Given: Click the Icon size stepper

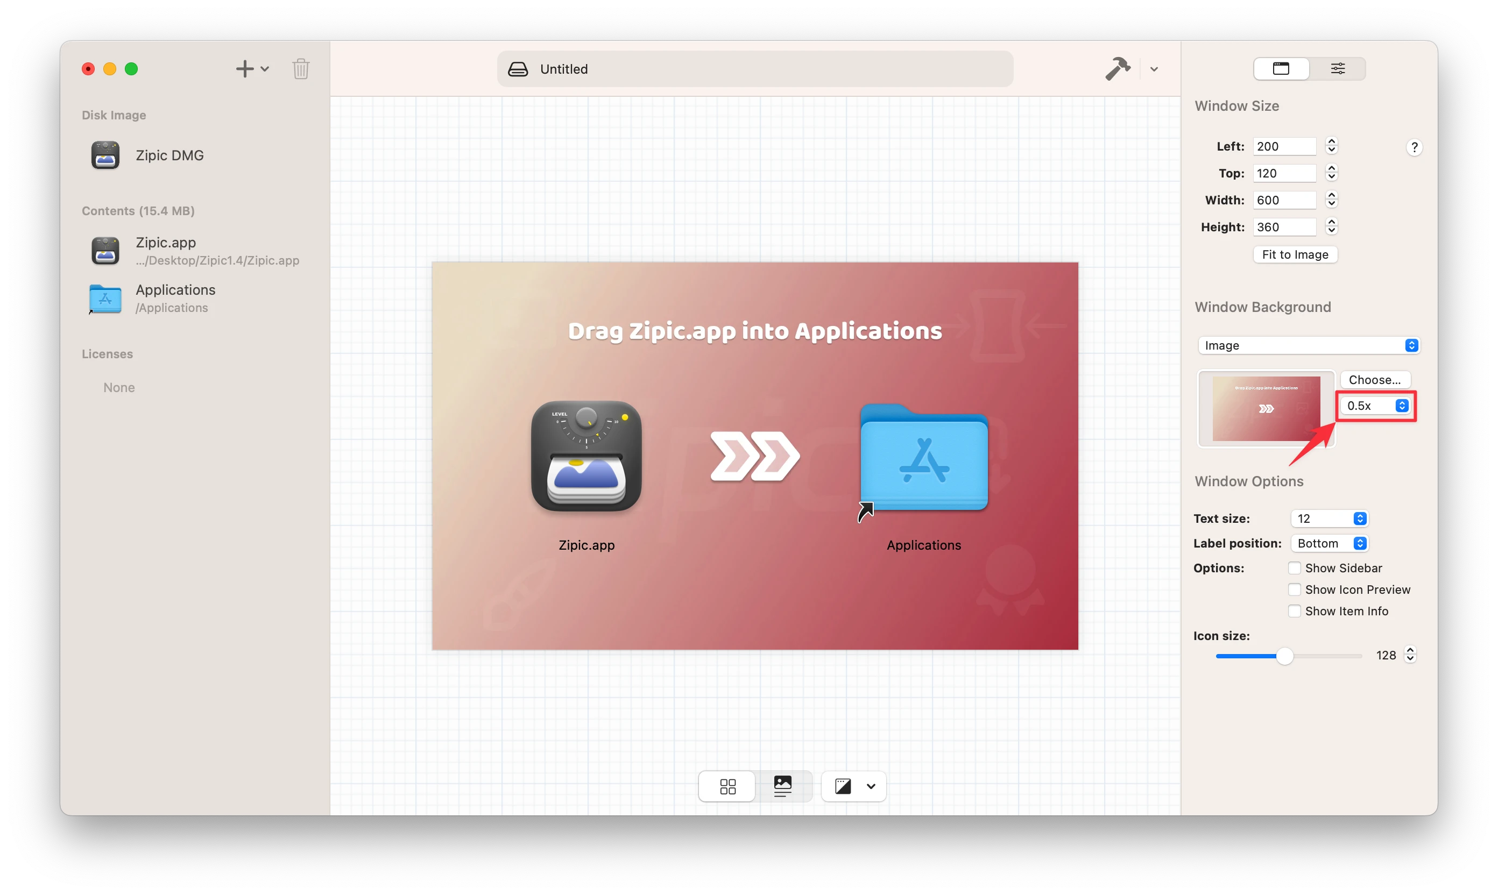Looking at the screenshot, I should click(1410, 655).
